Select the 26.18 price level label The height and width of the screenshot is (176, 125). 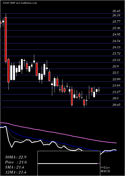tap(116, 15)
